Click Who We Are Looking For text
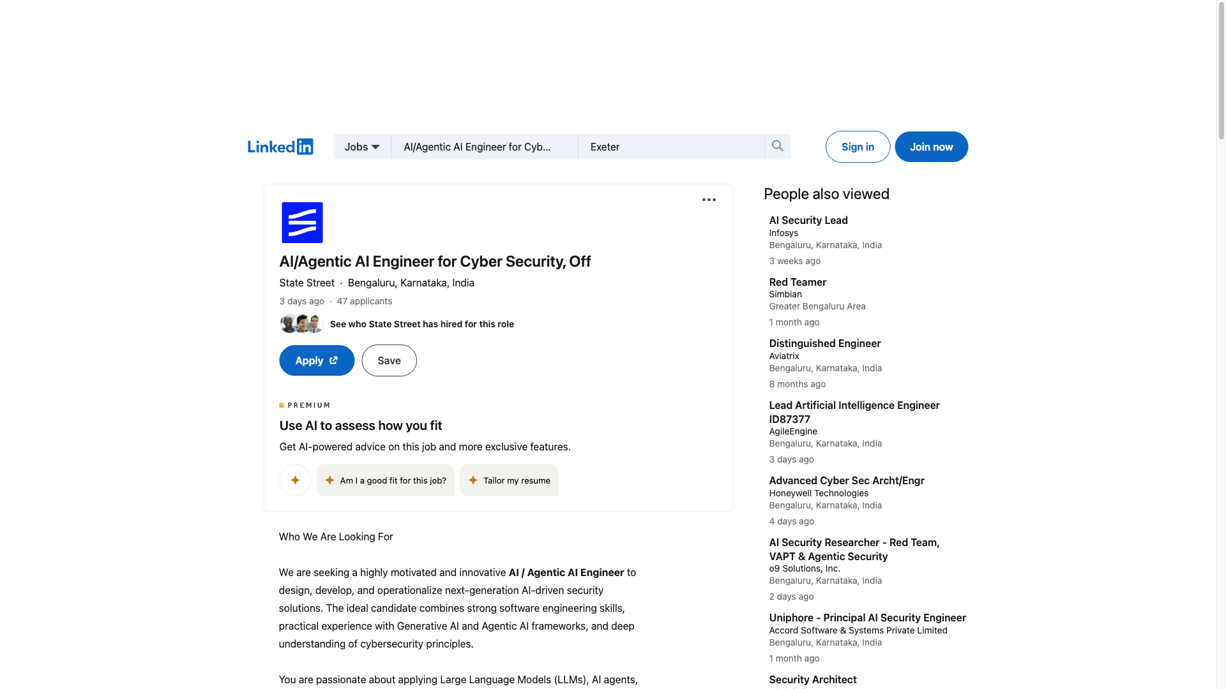The image size is (1226, 689). click(x=336, y=537)
